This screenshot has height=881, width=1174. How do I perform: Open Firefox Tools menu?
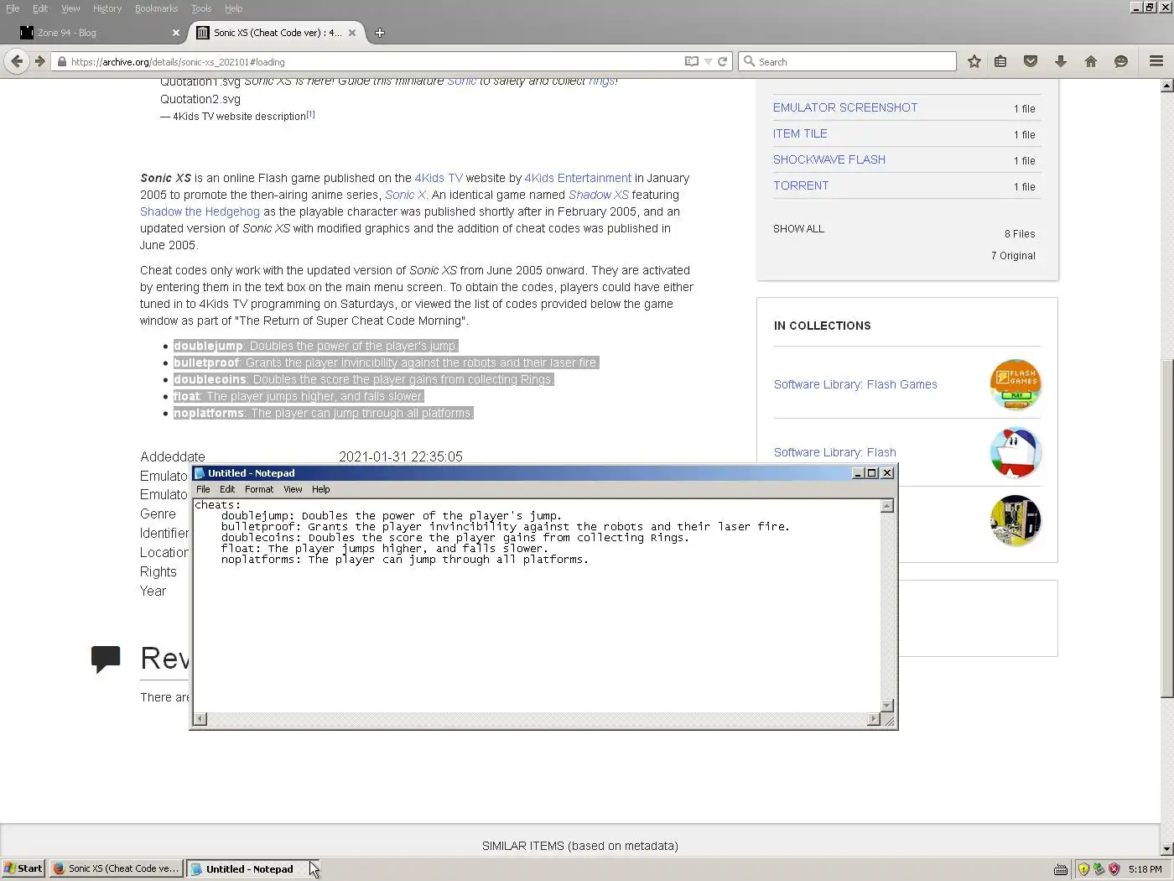[x=201, y=8]
